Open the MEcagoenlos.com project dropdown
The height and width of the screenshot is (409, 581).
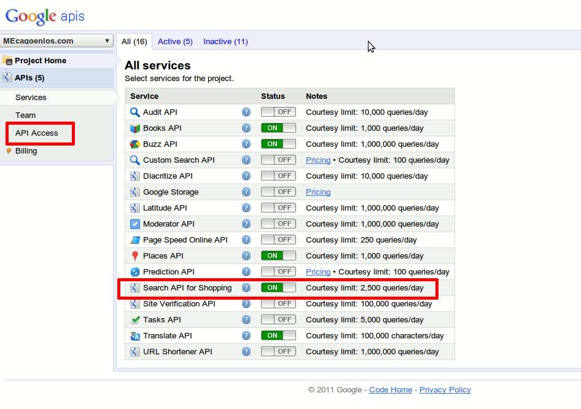(x=57, y=41)
